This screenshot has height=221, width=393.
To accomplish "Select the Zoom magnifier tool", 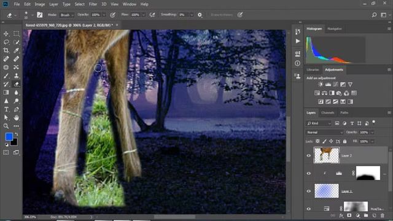I will pyautogui.click(x=6, y=126).
